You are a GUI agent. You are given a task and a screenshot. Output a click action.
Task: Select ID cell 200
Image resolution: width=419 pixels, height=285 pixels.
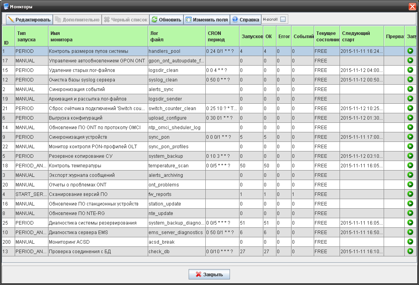(x=8, y=242)
